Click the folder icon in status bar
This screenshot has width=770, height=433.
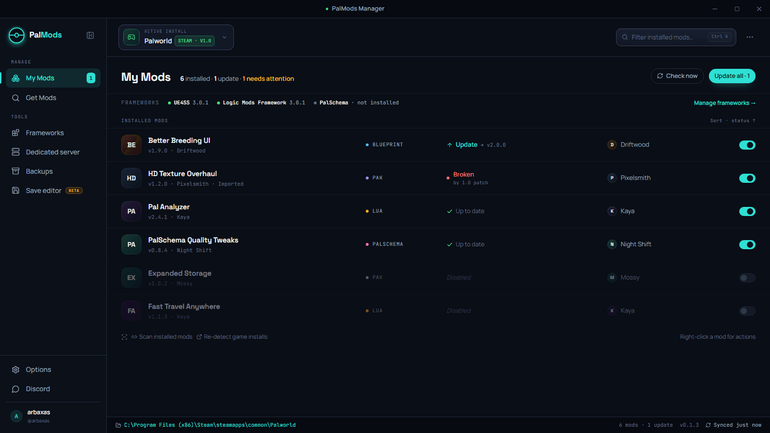[118, 425]
